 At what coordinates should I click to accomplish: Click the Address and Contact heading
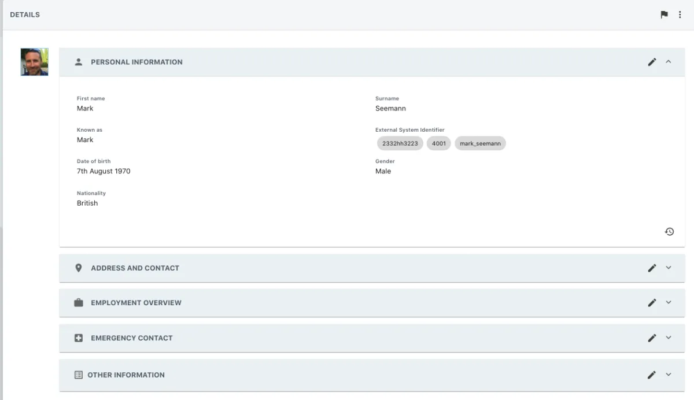click(x=135, y=268)
